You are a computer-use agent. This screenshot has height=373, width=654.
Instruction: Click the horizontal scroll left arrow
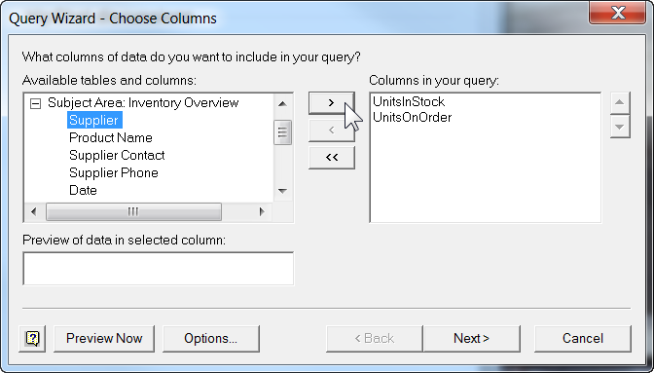pos(34,212)
